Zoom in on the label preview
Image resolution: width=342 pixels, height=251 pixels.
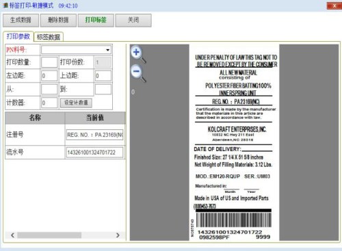tap(138, 54)
